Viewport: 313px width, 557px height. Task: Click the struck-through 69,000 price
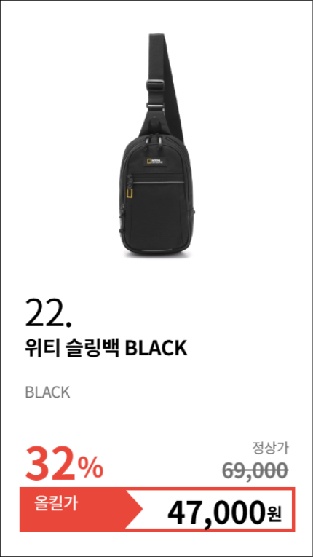(x=255, y=470)
